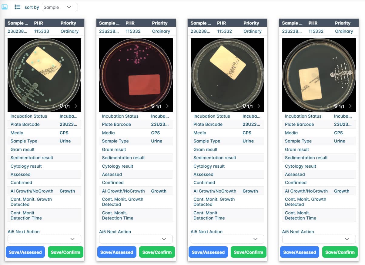The width and height of the screenshot is (365, 265).
Task: Click Save/Confirm on second sample card
Action: pyautogui.click(x=157, y=252)
